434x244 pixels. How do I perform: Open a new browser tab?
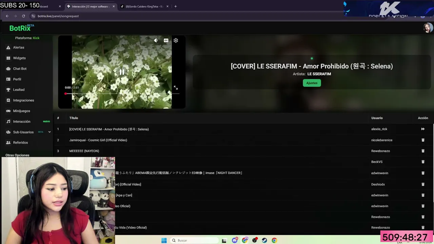(x=175, y=6)
